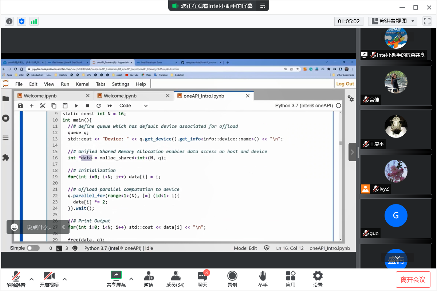Open the members list icon

[x=176, y=276]
